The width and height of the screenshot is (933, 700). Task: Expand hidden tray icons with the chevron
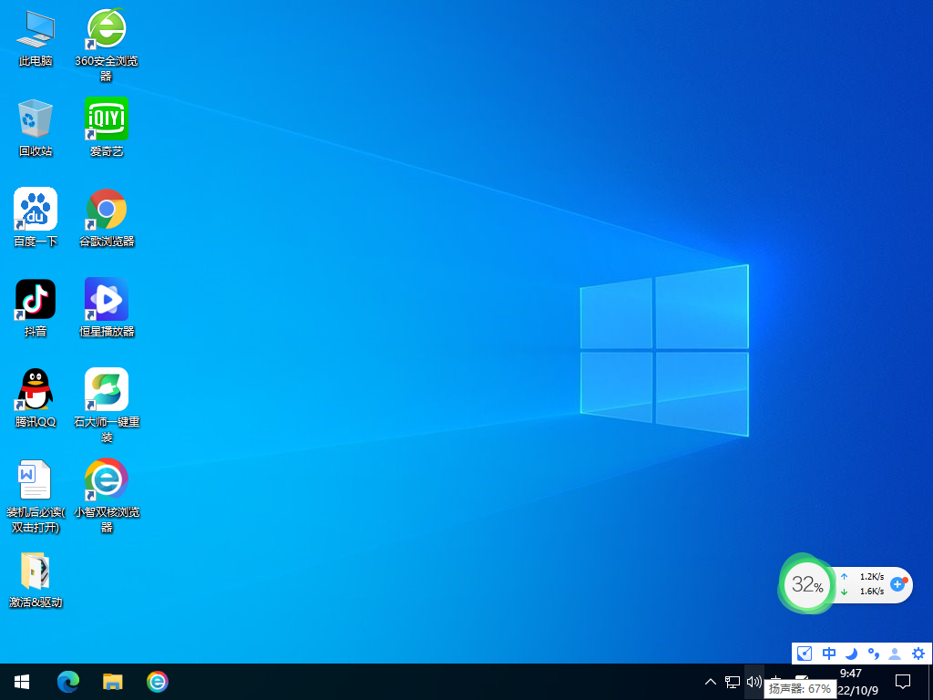[709, 682]
